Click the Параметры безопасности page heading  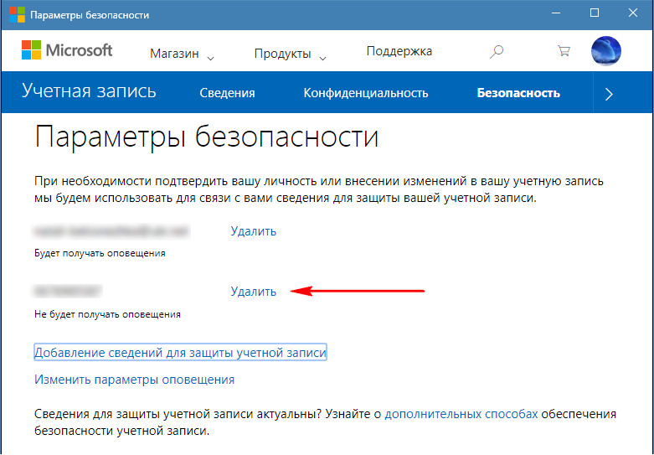pos(207,137)
